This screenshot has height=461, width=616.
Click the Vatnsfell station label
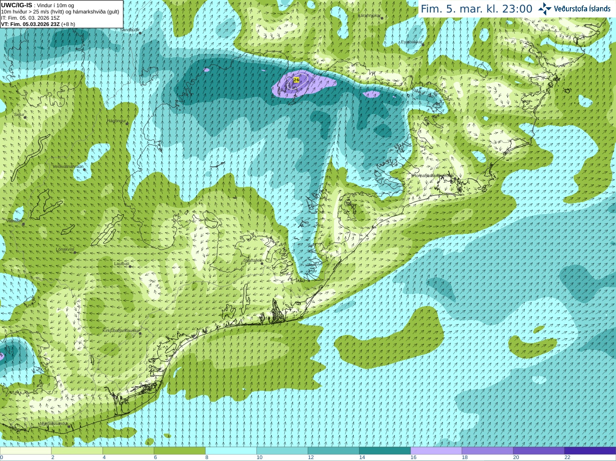click(x=14, y=221)
